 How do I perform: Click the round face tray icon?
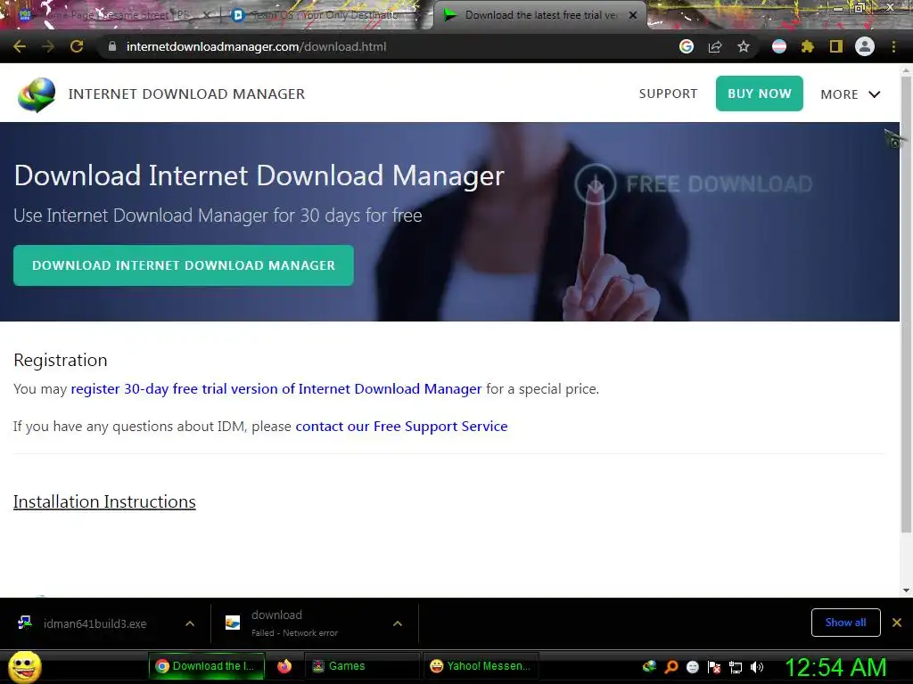pyautogui.click(x=693, y=666)
